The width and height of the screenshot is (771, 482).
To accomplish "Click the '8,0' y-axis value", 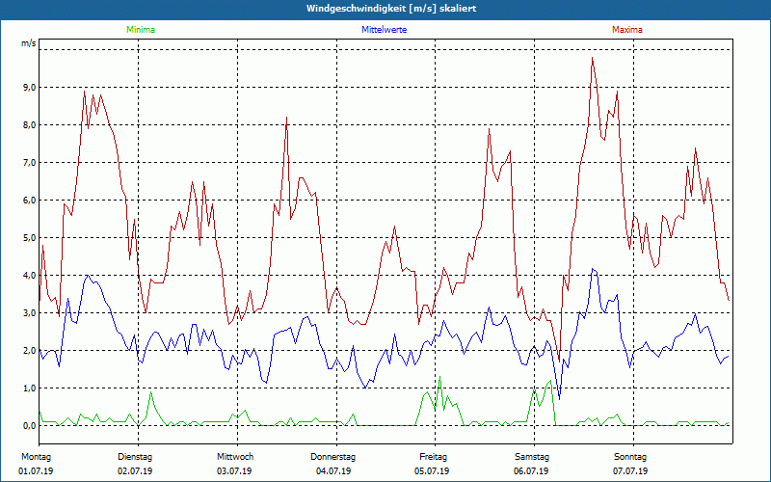I will (29, 125).
